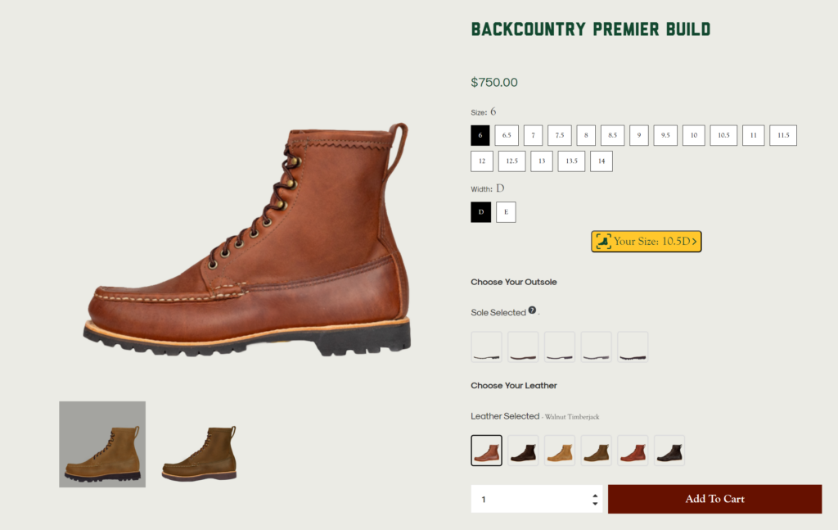Pick the middle outsole option
Image resolution: width=838 pixels, height=530 pixels.
(x=560, y=346)
